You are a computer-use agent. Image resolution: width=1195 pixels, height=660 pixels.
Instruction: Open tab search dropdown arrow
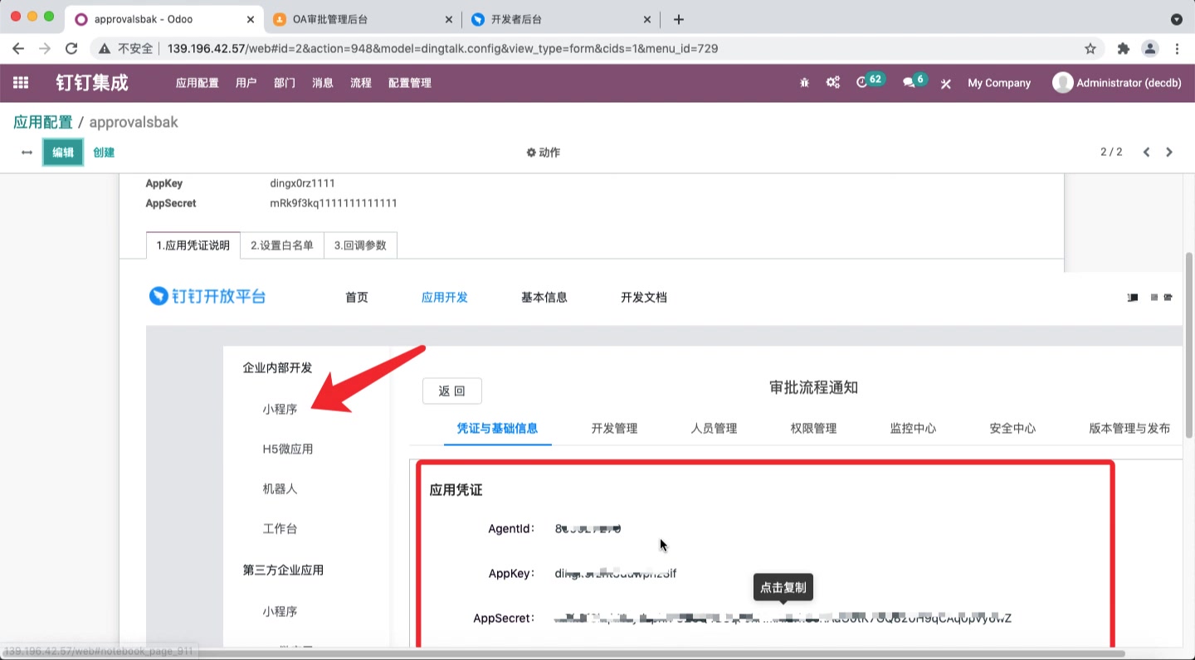coord(1177,19)
